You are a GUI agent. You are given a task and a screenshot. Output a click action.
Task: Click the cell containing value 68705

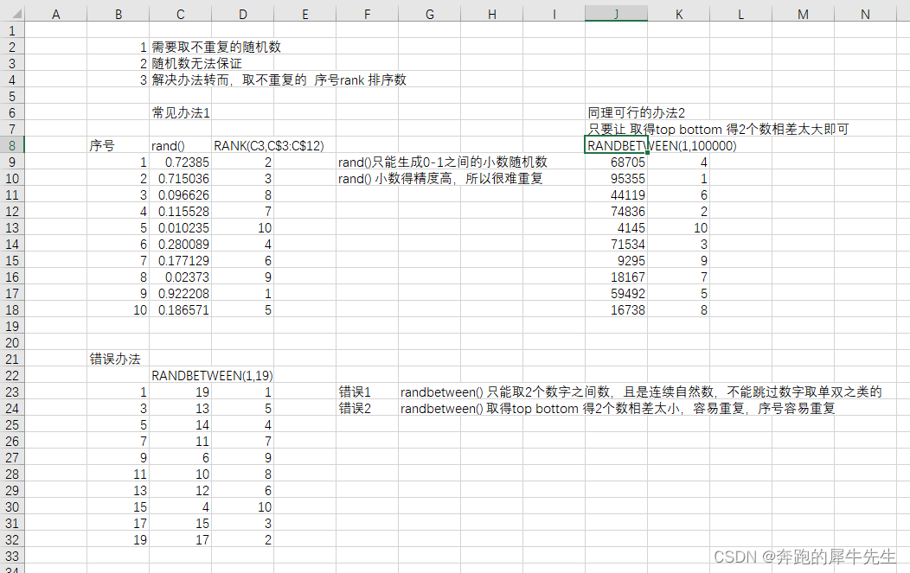click(616, 162)
